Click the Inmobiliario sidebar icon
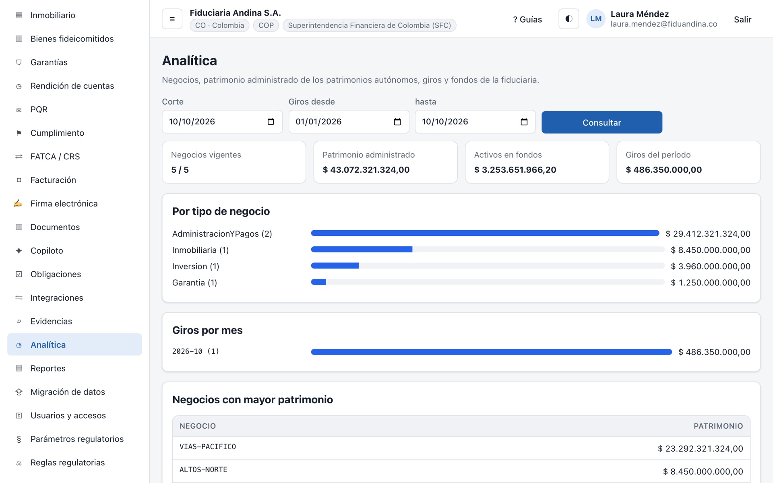Viewport: 773px width, 483px height. [19, 15]
